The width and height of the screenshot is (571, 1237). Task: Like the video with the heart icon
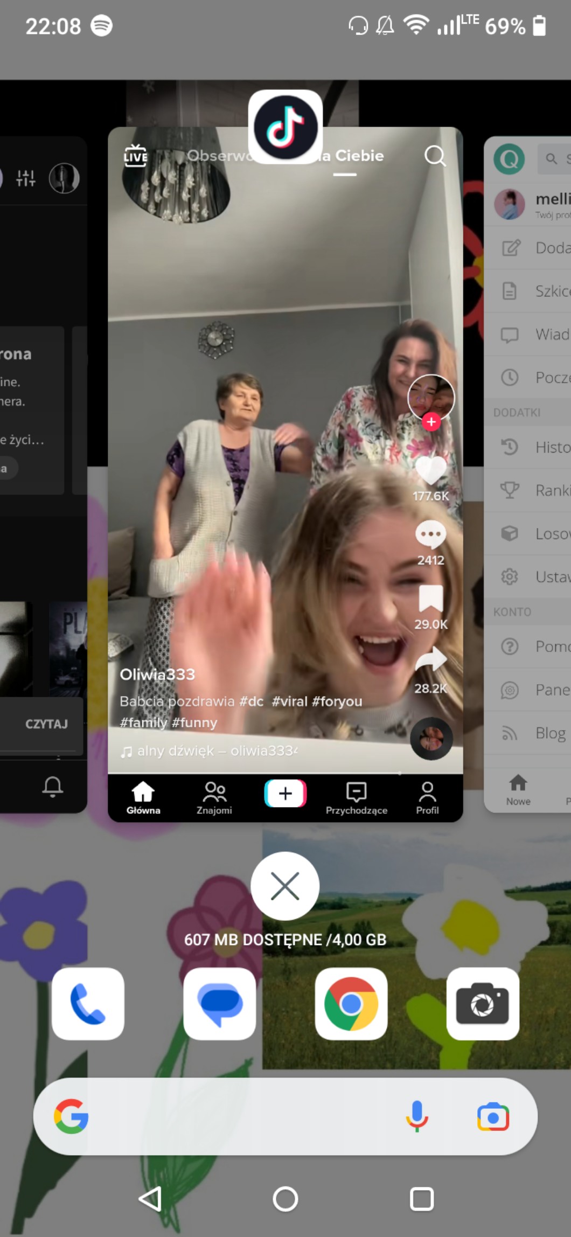point(430,471)
